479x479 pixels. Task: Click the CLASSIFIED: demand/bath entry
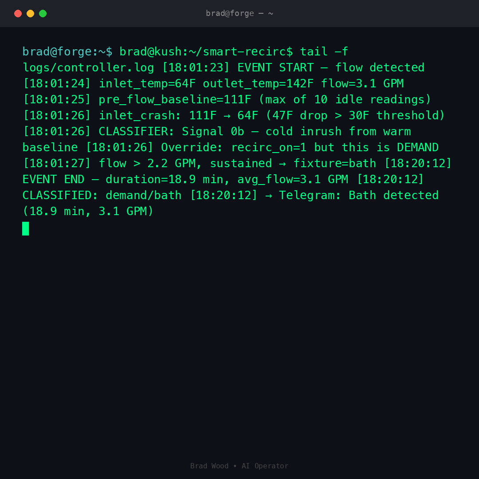tap(102, 195)
